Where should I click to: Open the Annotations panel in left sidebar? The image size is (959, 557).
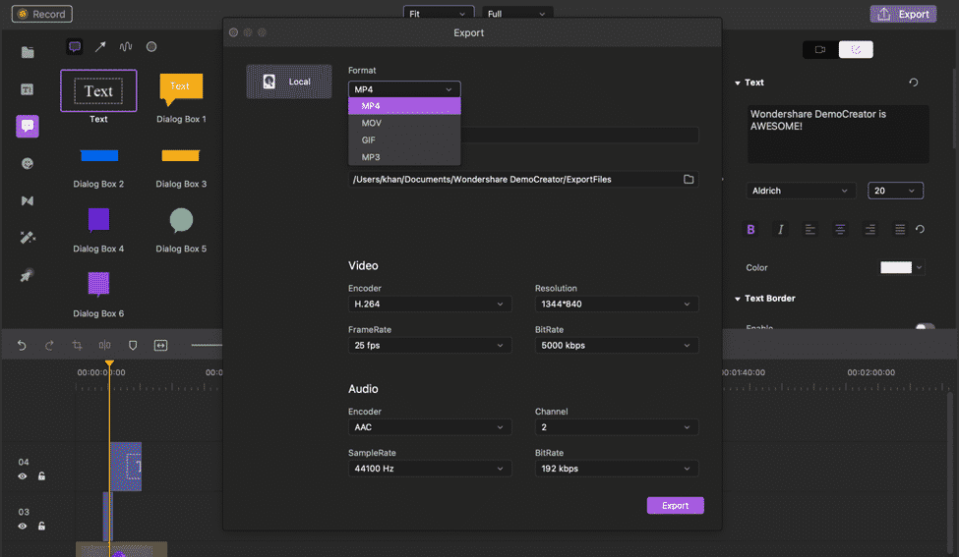click(x=28, y=126)
